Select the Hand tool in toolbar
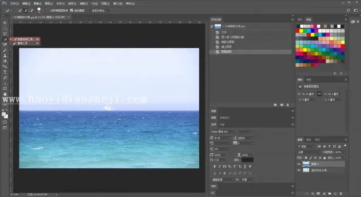This screenshot has height=197, width=361. pyautogui.click(x=5, y=94)
